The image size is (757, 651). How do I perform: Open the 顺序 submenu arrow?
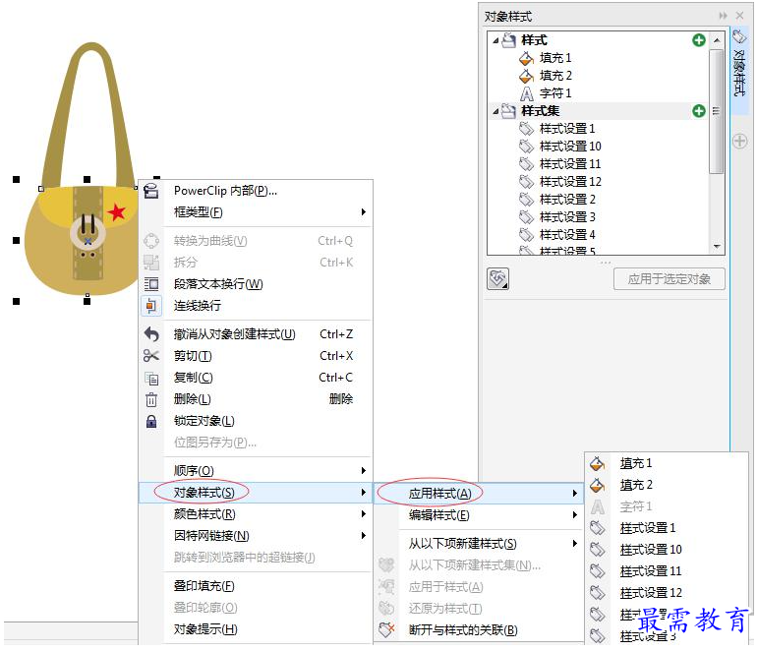363,470
